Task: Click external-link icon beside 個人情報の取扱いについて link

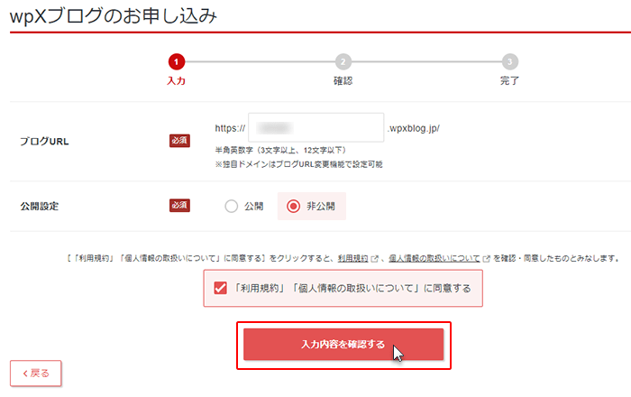Action: [486, 258]
